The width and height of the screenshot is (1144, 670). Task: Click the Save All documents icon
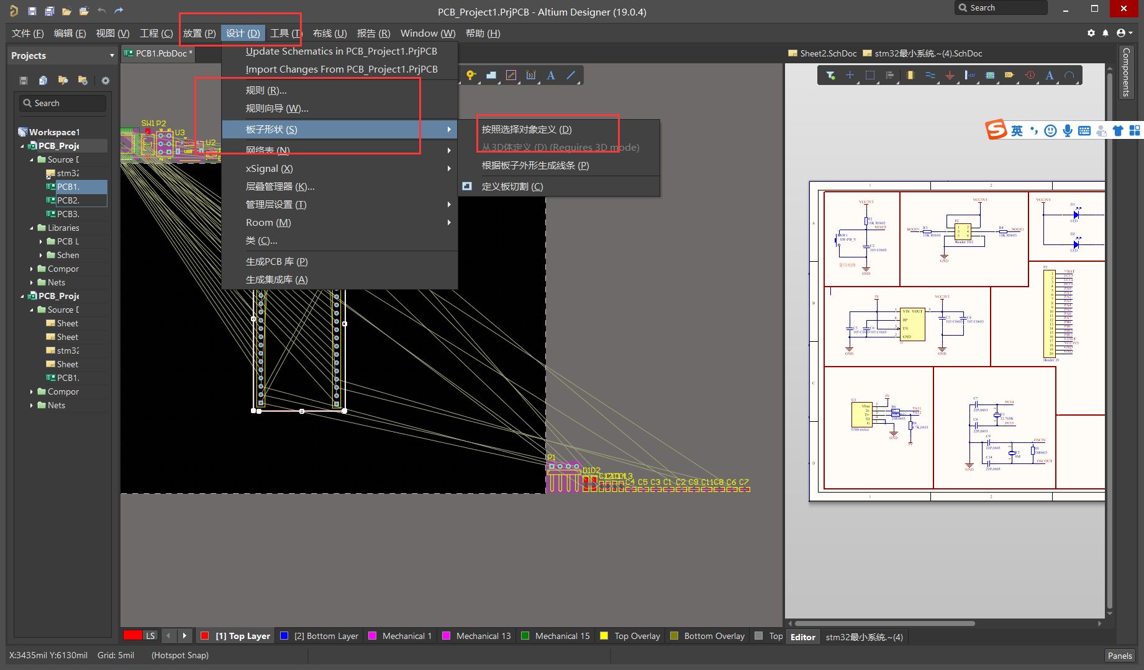pyautogui.click(x=50, y=11)
